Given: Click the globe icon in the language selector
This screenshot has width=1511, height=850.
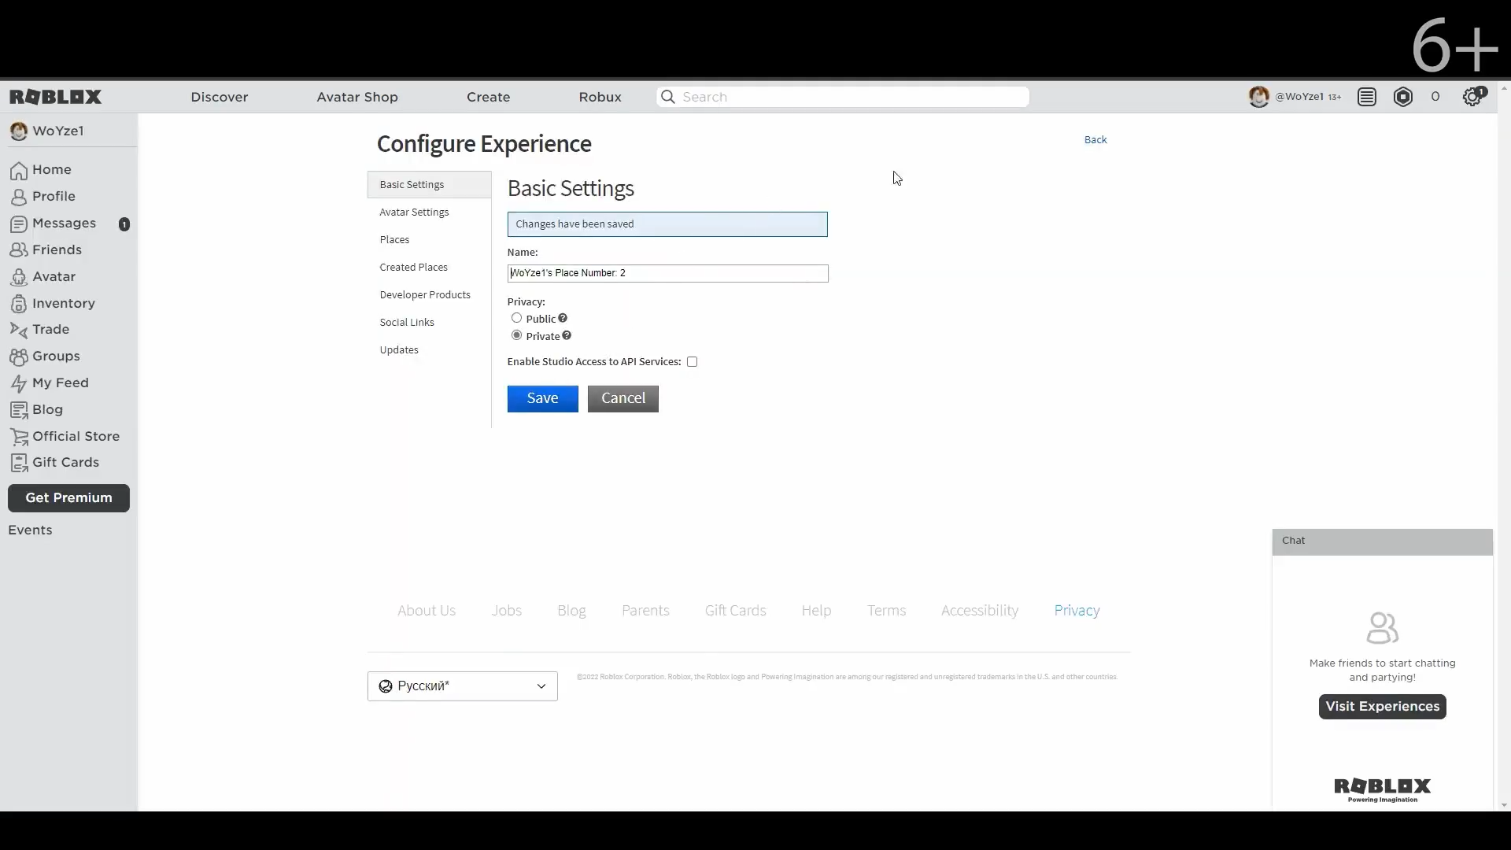Looking at the screenshot, I should (x=386, y=686).
